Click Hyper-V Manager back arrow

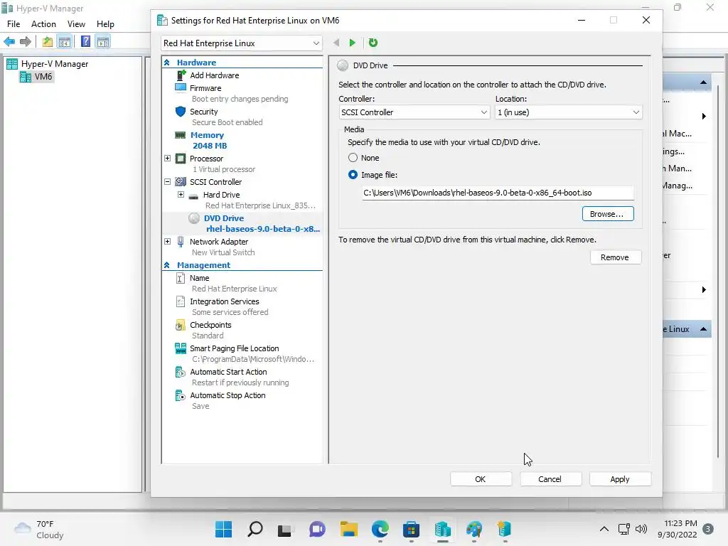coord(9,42)
